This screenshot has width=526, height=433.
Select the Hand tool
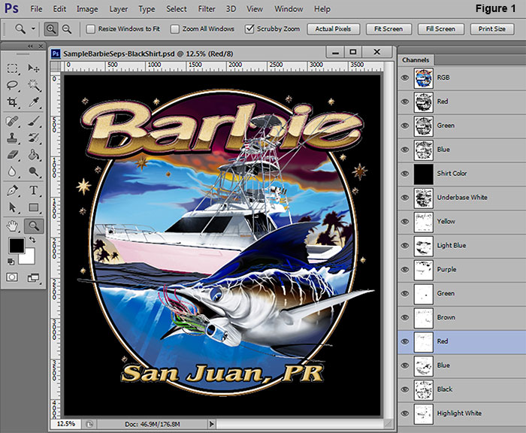(x=13, y=226)
